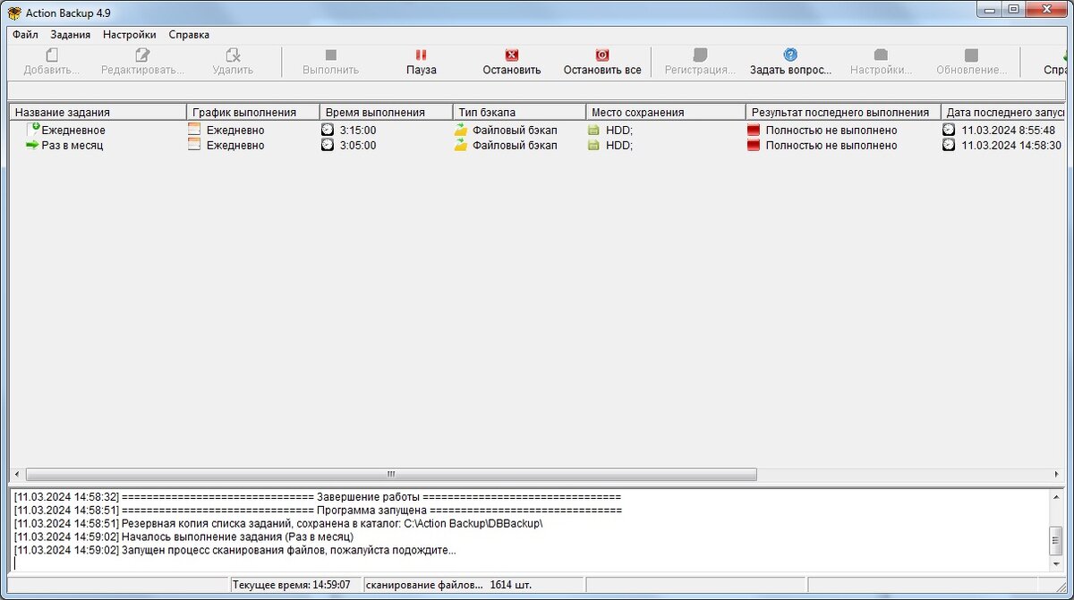This screenshot has width=1074, height=600.
Task: Click log line Программа запущена
Action: [318, 510]
